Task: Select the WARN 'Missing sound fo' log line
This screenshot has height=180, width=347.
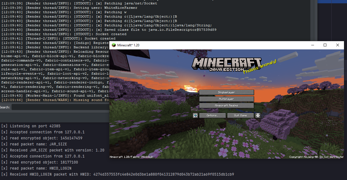Action: click(x=55, y=100)
